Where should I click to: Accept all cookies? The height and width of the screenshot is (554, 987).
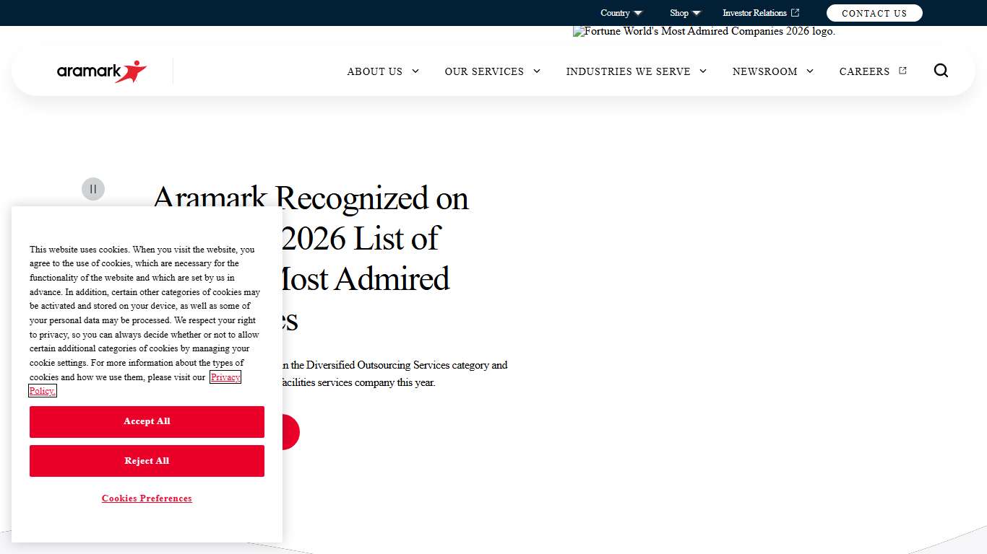[147, 422]
